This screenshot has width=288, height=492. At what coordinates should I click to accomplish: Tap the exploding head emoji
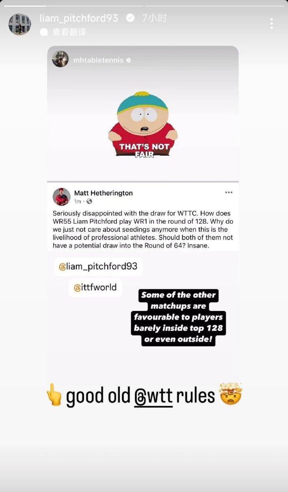click(231, 394)
